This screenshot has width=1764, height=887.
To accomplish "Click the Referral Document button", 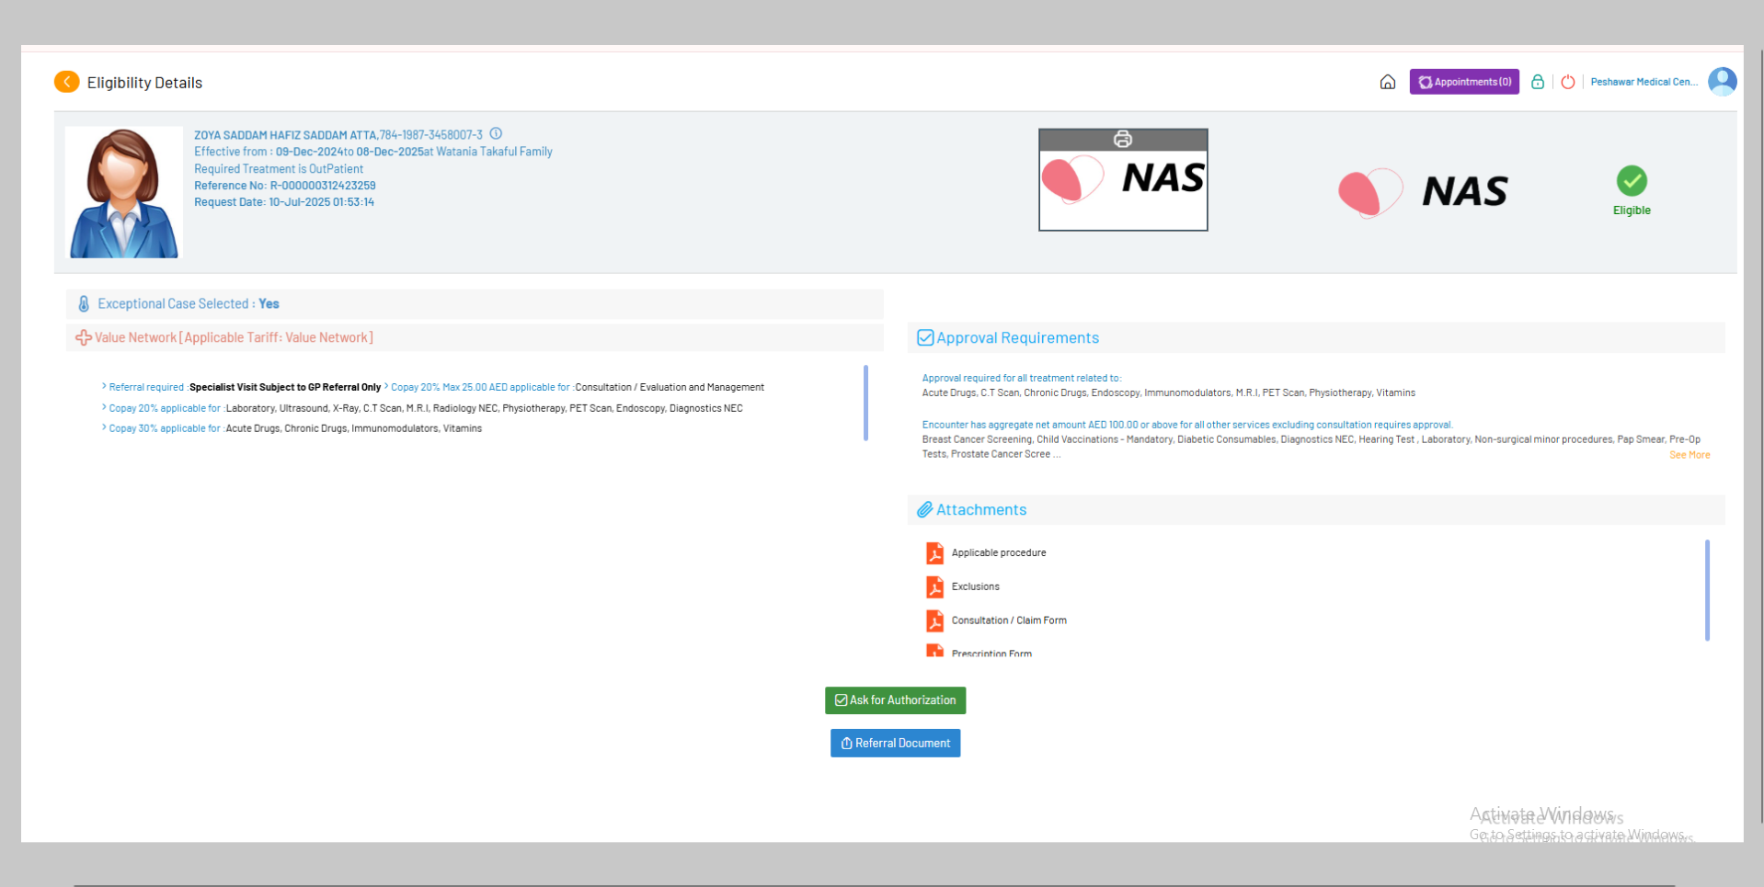I will coord(895,744).
